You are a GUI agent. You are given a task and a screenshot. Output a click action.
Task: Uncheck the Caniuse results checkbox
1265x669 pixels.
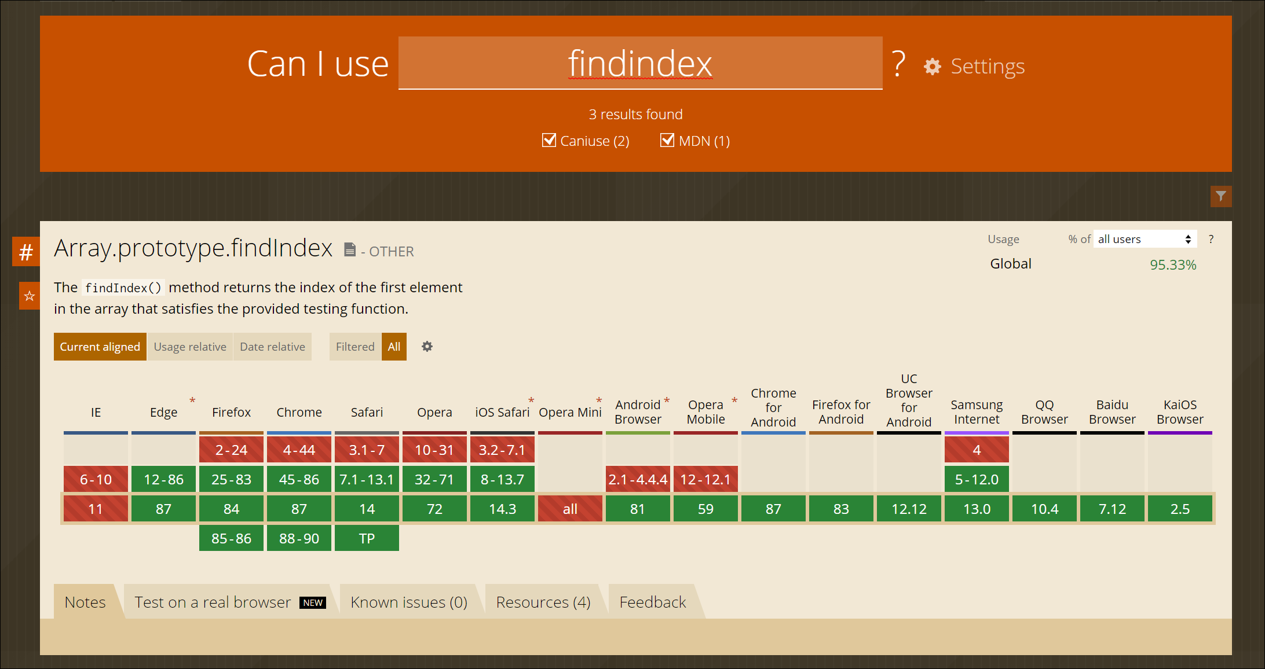549,140
